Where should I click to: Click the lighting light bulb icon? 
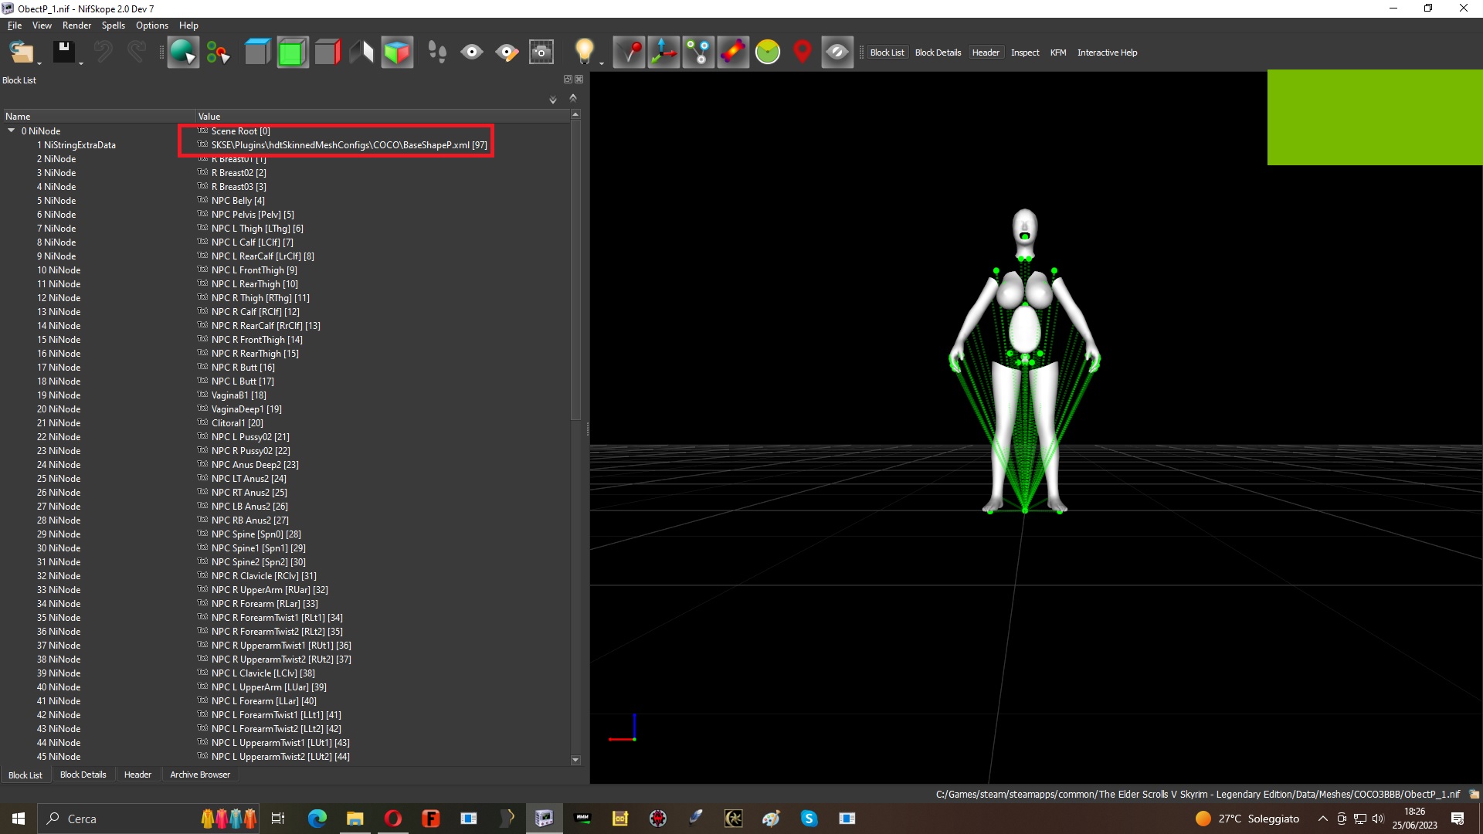tap(585, 53)
